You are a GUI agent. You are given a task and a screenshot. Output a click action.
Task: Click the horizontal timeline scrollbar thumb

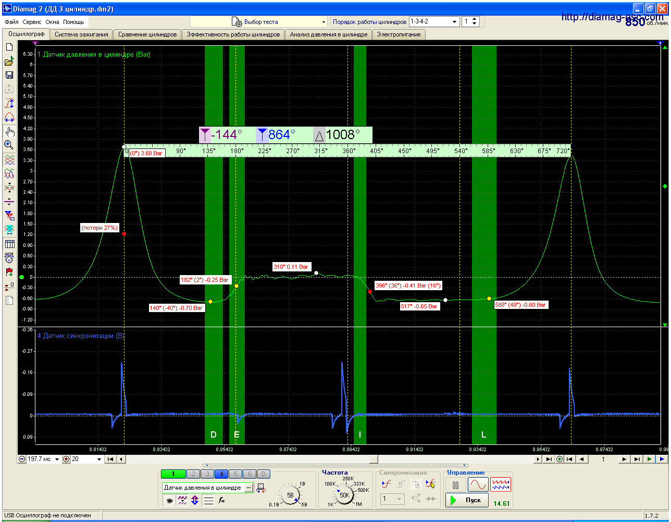point(374,459)
